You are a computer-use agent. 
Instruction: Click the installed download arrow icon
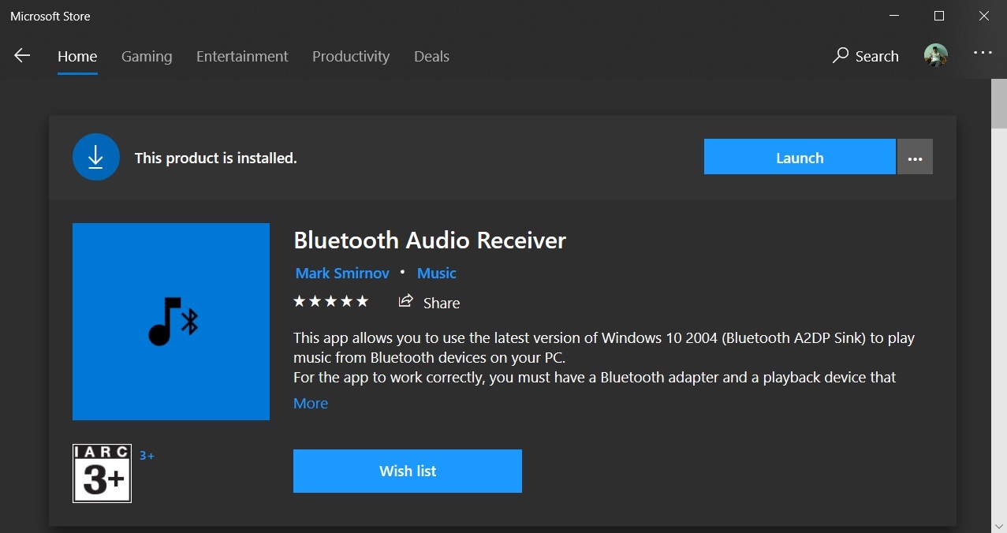96,158
